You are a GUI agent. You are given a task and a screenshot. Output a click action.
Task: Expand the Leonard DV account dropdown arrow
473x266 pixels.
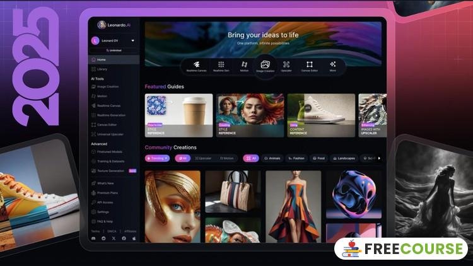point(132,41)
